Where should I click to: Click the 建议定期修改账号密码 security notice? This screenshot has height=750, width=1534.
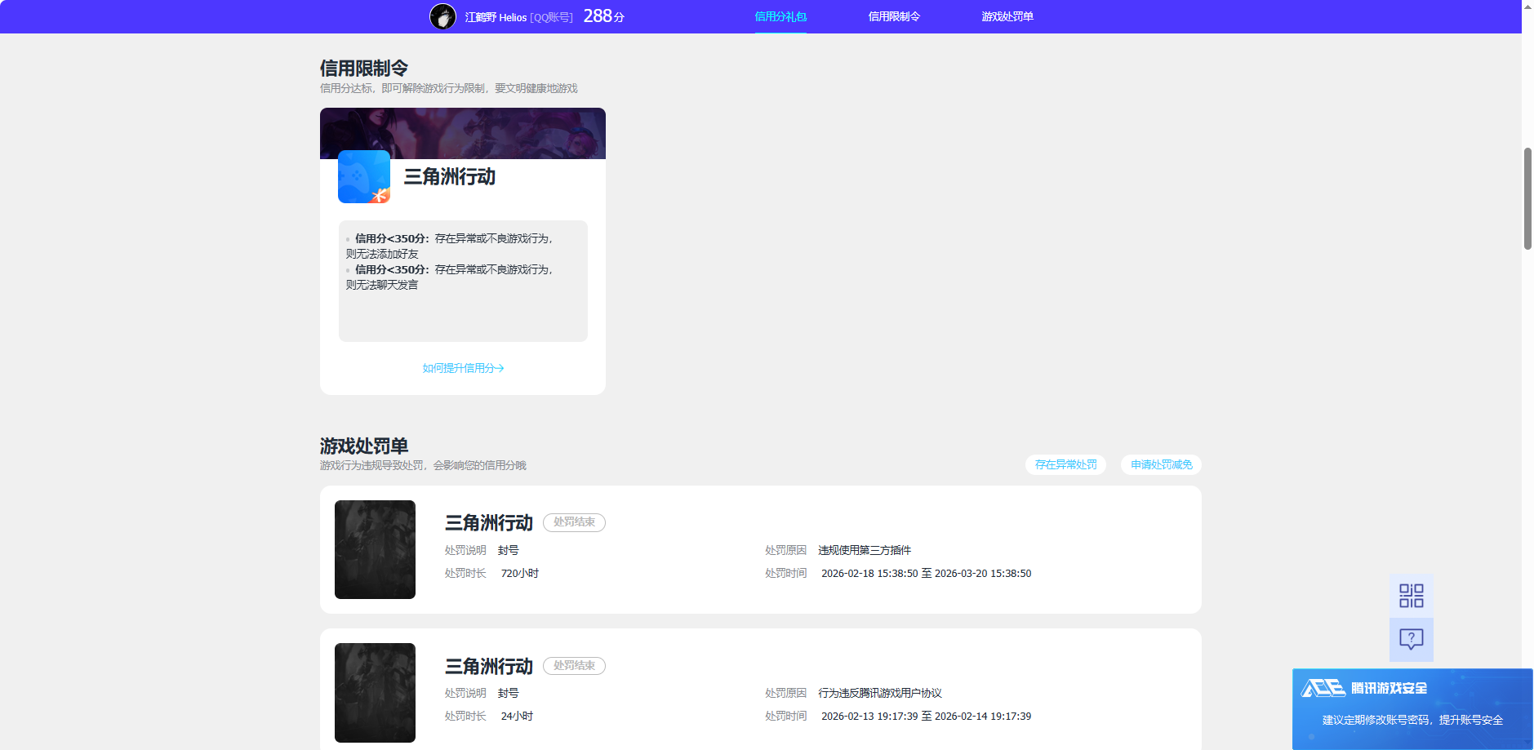[x=1412, y=720]
